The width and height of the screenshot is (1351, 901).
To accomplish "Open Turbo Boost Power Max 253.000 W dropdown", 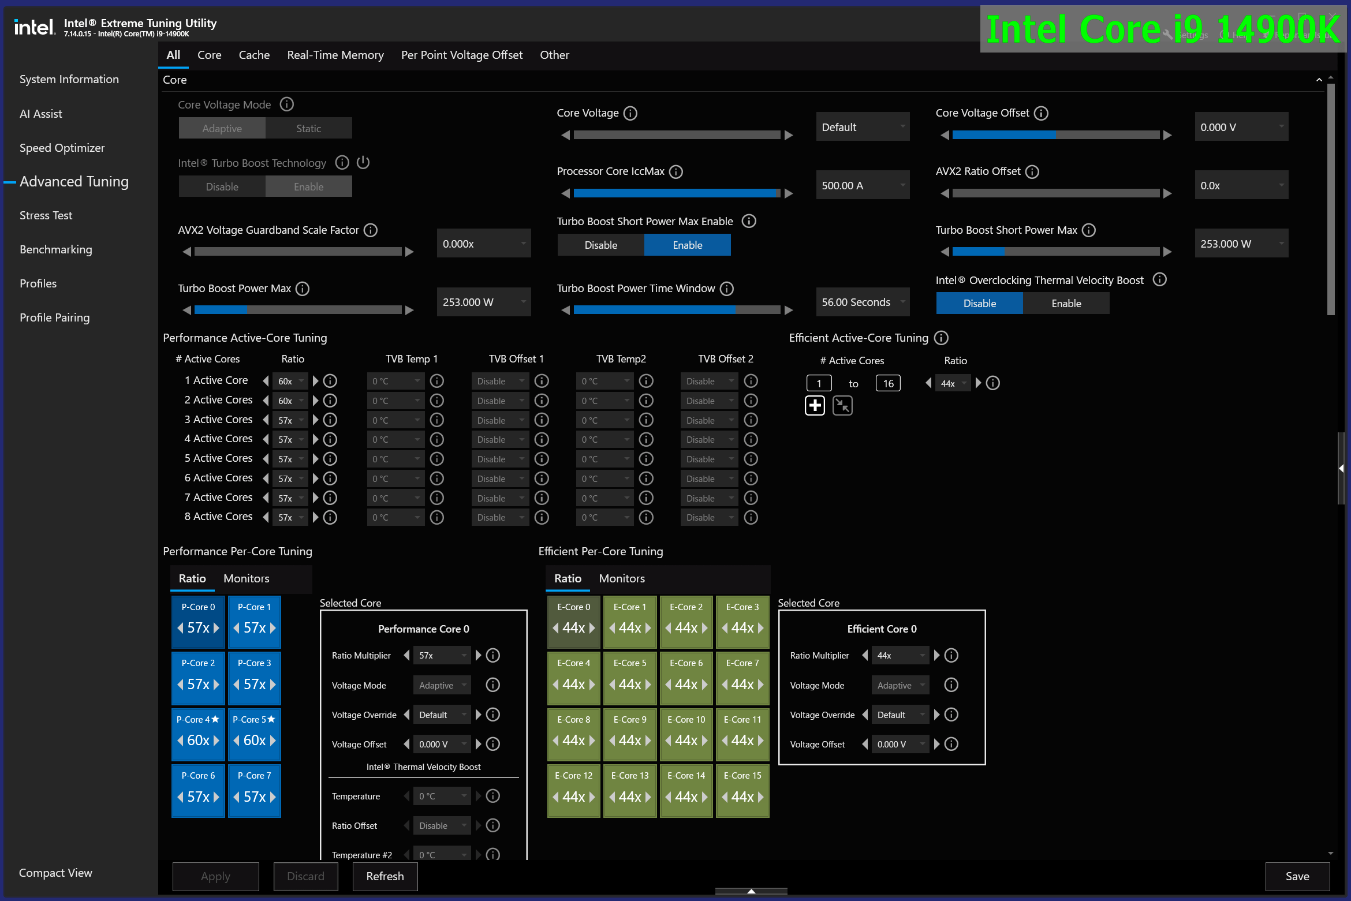I will (x=484, y=302).
